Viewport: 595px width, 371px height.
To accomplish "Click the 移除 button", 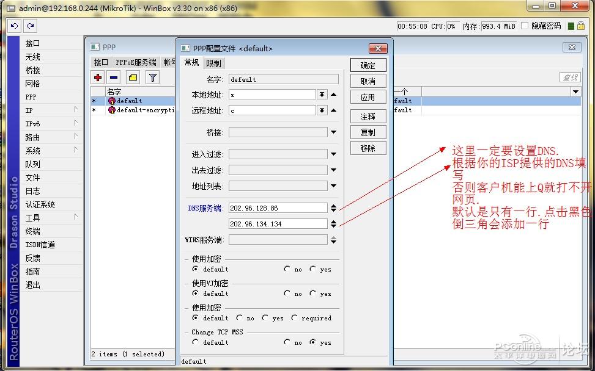I will (x=368, y=148).
